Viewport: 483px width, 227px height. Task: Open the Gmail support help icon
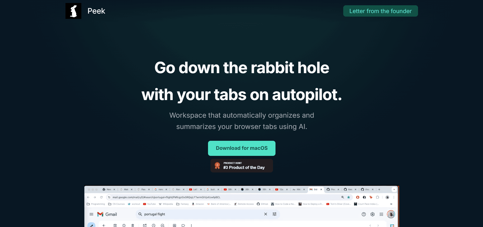click(364, 214)
